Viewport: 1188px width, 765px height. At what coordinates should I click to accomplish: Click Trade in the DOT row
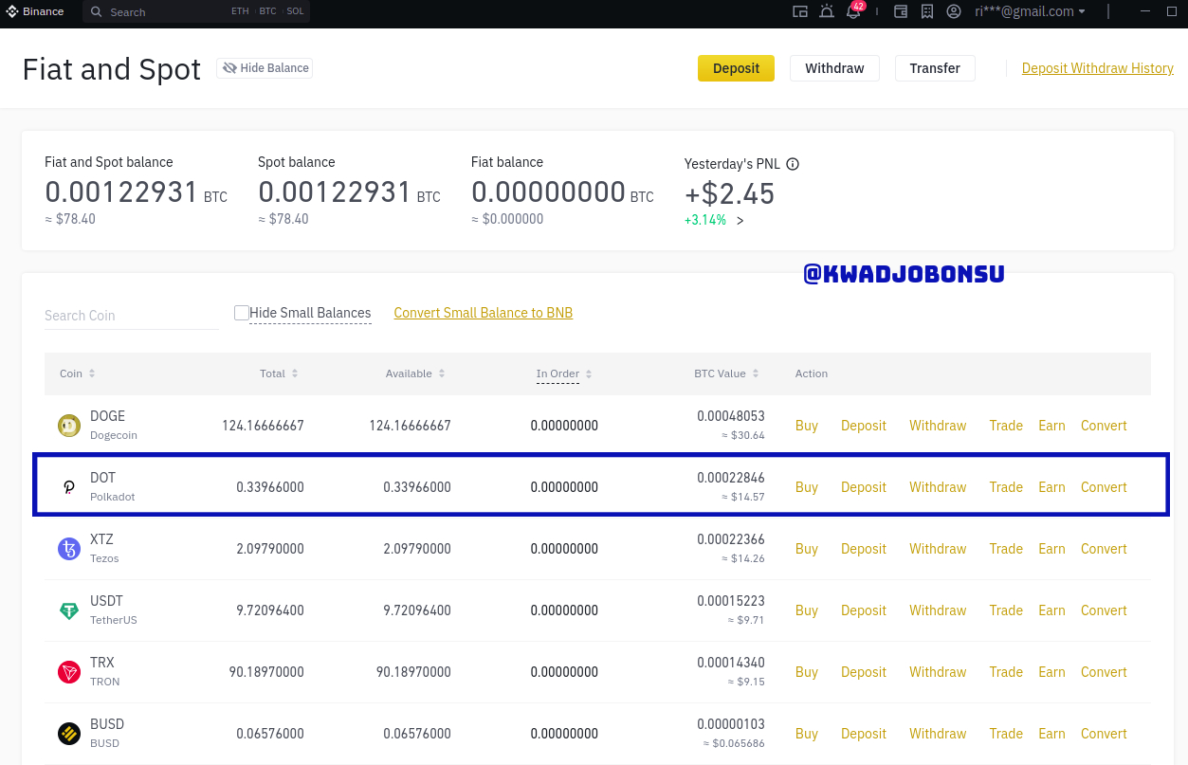[x=1006, y=487]
